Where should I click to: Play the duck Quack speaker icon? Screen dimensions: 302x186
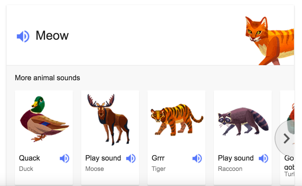[65, 158]
